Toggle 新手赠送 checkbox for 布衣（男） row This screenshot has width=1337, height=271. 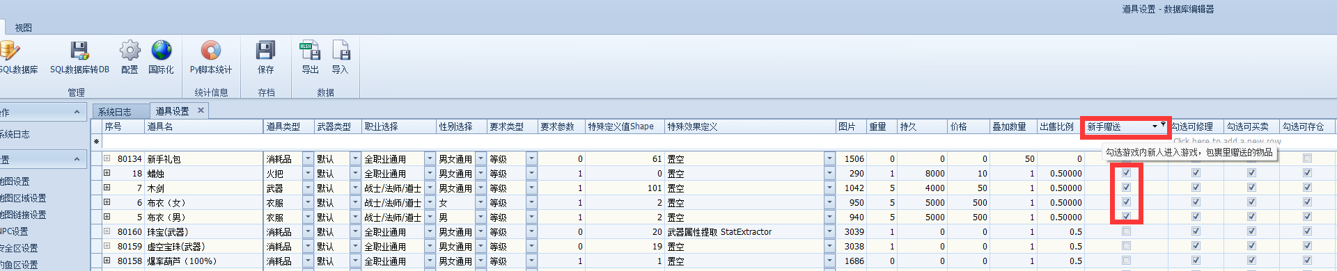(x=1126, y=217)
